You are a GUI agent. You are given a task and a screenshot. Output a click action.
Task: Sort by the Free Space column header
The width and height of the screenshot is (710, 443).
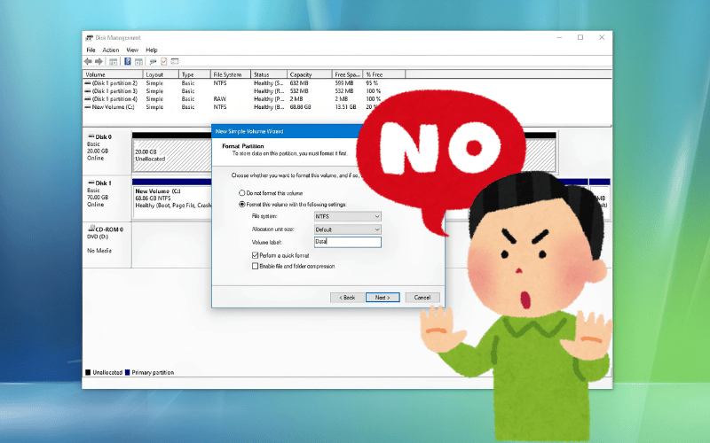[x=347, y=74]
